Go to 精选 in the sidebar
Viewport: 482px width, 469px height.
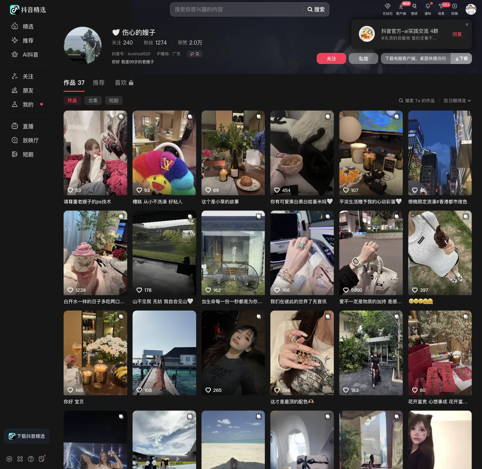pyautogui.click(x=27, y=26)
